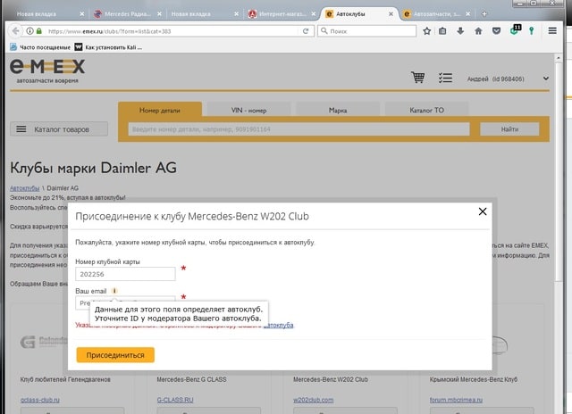Select the Каталог ТО tab
Image resolution: width=572 pixels, height=414 pixels.
(426, 110)
